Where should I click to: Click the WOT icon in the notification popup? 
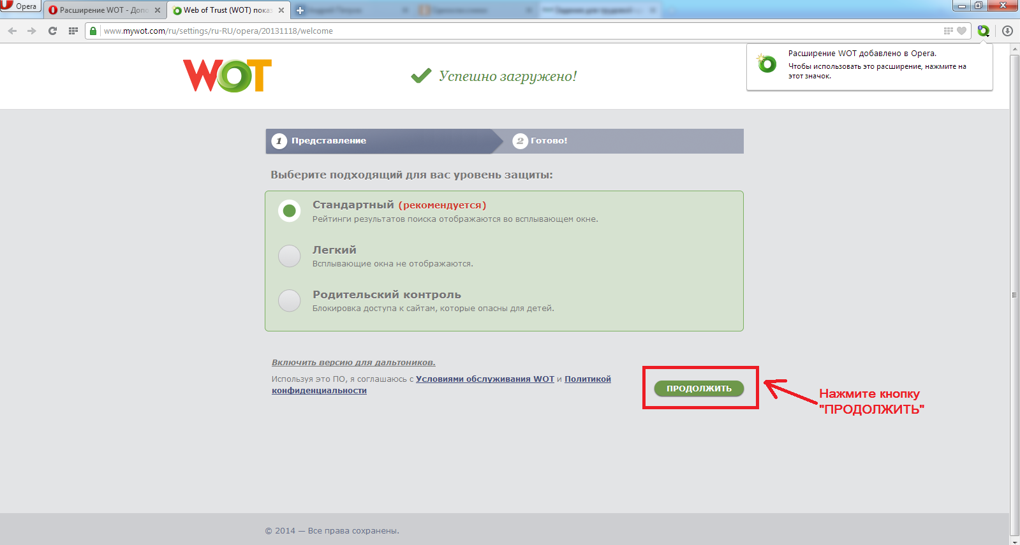click(766, 63)
